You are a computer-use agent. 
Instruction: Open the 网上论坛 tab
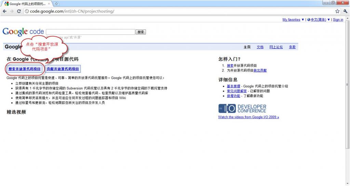pos(276,47)
